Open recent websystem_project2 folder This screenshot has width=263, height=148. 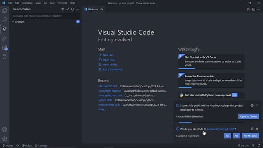coord(110,91)
